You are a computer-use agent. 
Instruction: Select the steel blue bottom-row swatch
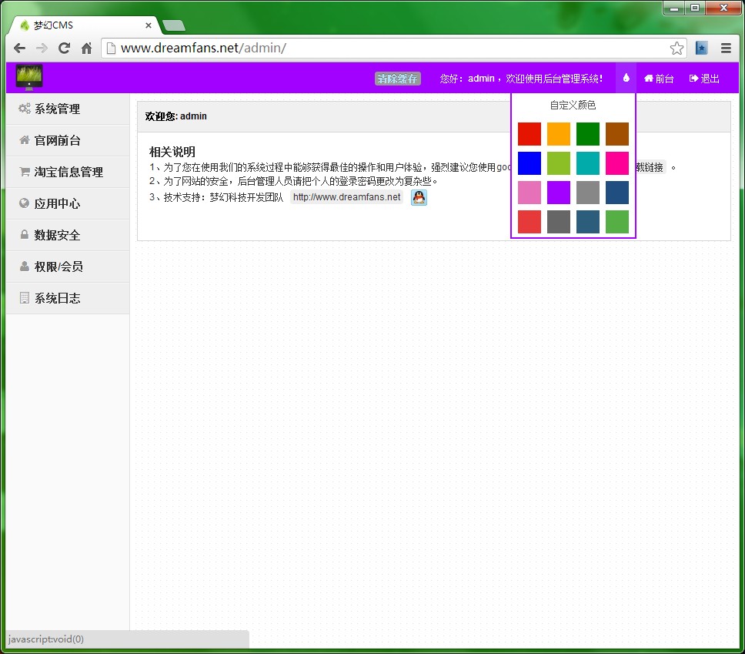[x=588, y=222]
